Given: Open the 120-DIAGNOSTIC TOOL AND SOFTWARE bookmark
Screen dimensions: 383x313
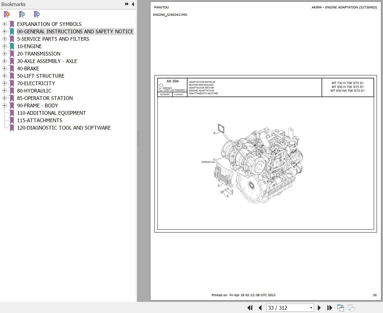Looking at the screenshot, I should coord(64,128).
